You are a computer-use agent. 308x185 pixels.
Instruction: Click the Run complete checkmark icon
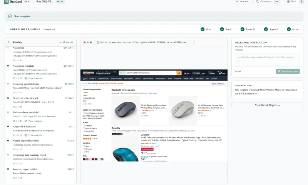point(10,16)
